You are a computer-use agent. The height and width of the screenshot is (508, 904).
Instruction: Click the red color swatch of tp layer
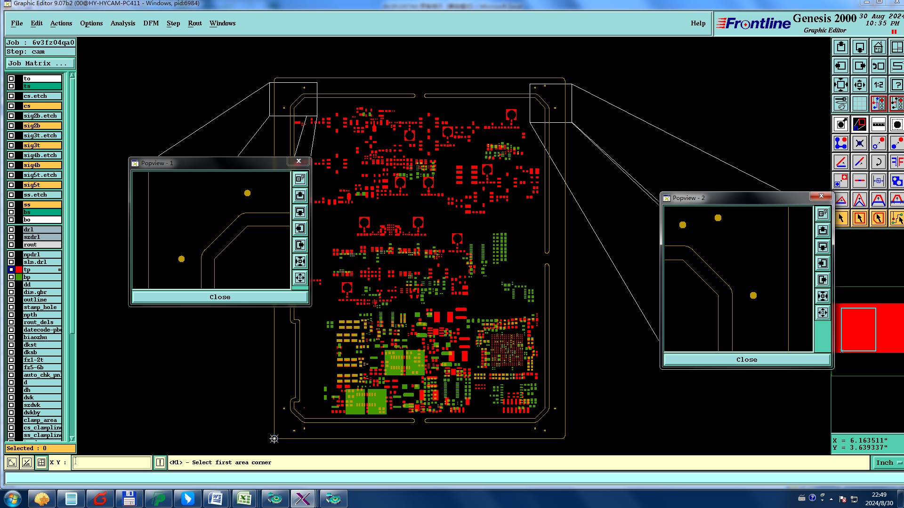coord(19,270)
